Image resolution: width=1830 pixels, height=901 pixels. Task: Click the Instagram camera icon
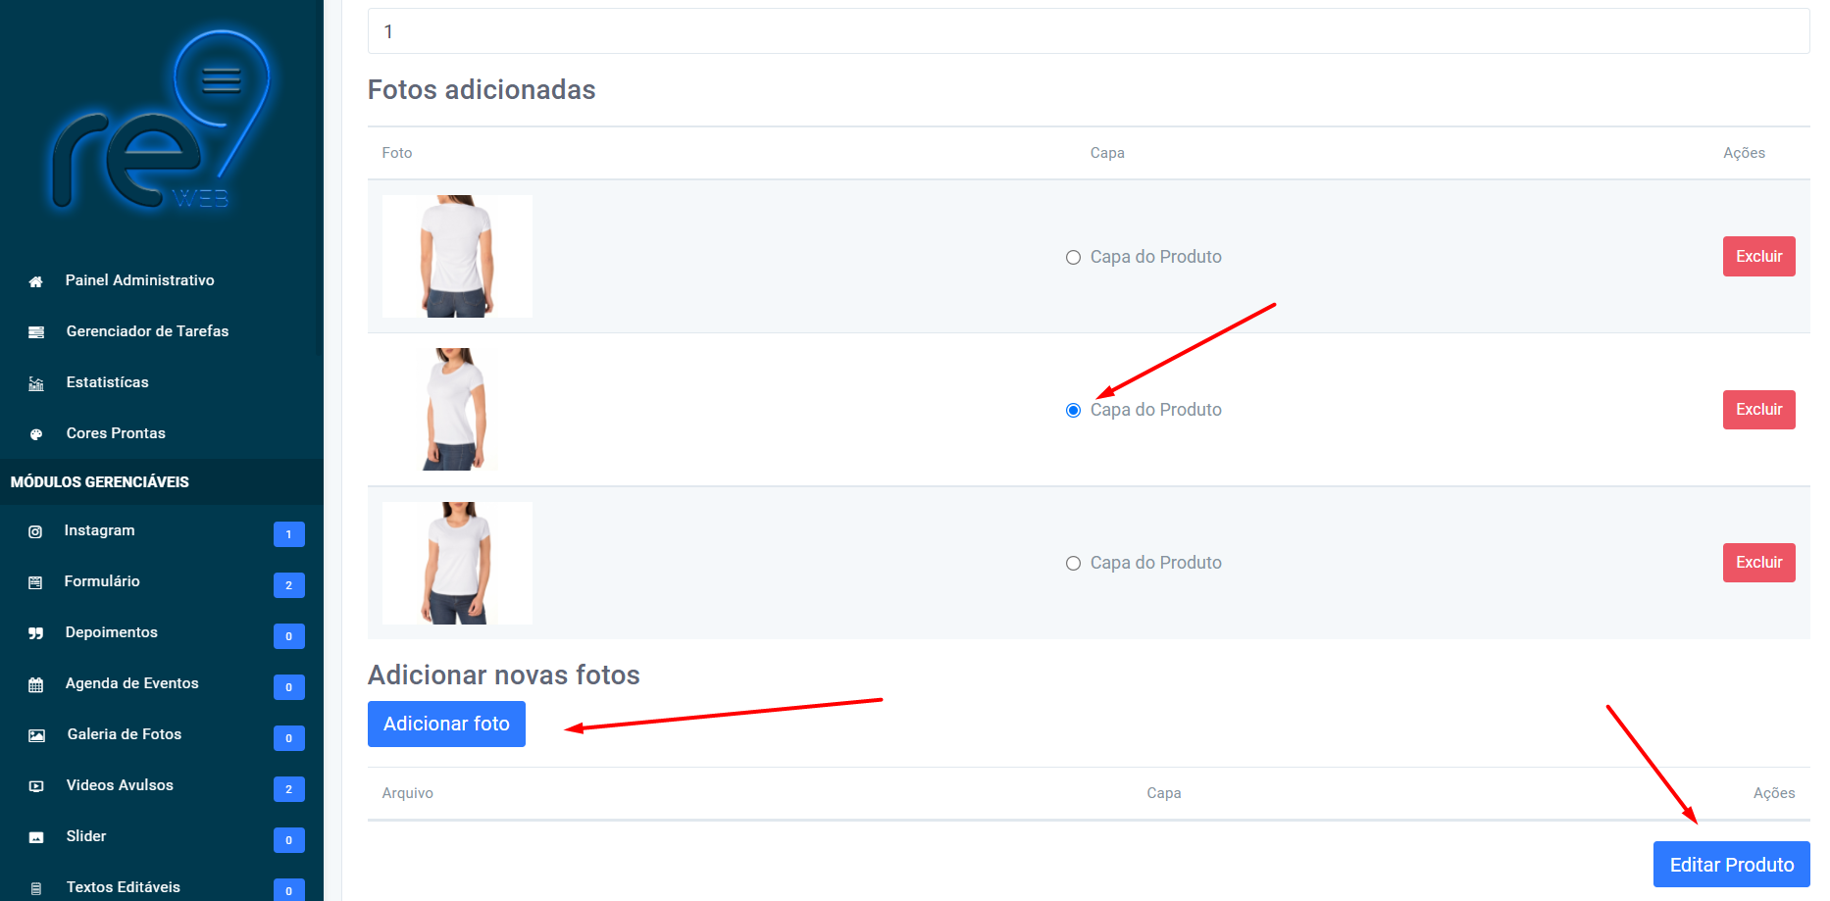coord(35,531)
